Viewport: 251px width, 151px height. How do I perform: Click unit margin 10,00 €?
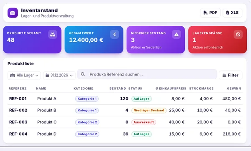pyautogui.click(x=205, y=110)
